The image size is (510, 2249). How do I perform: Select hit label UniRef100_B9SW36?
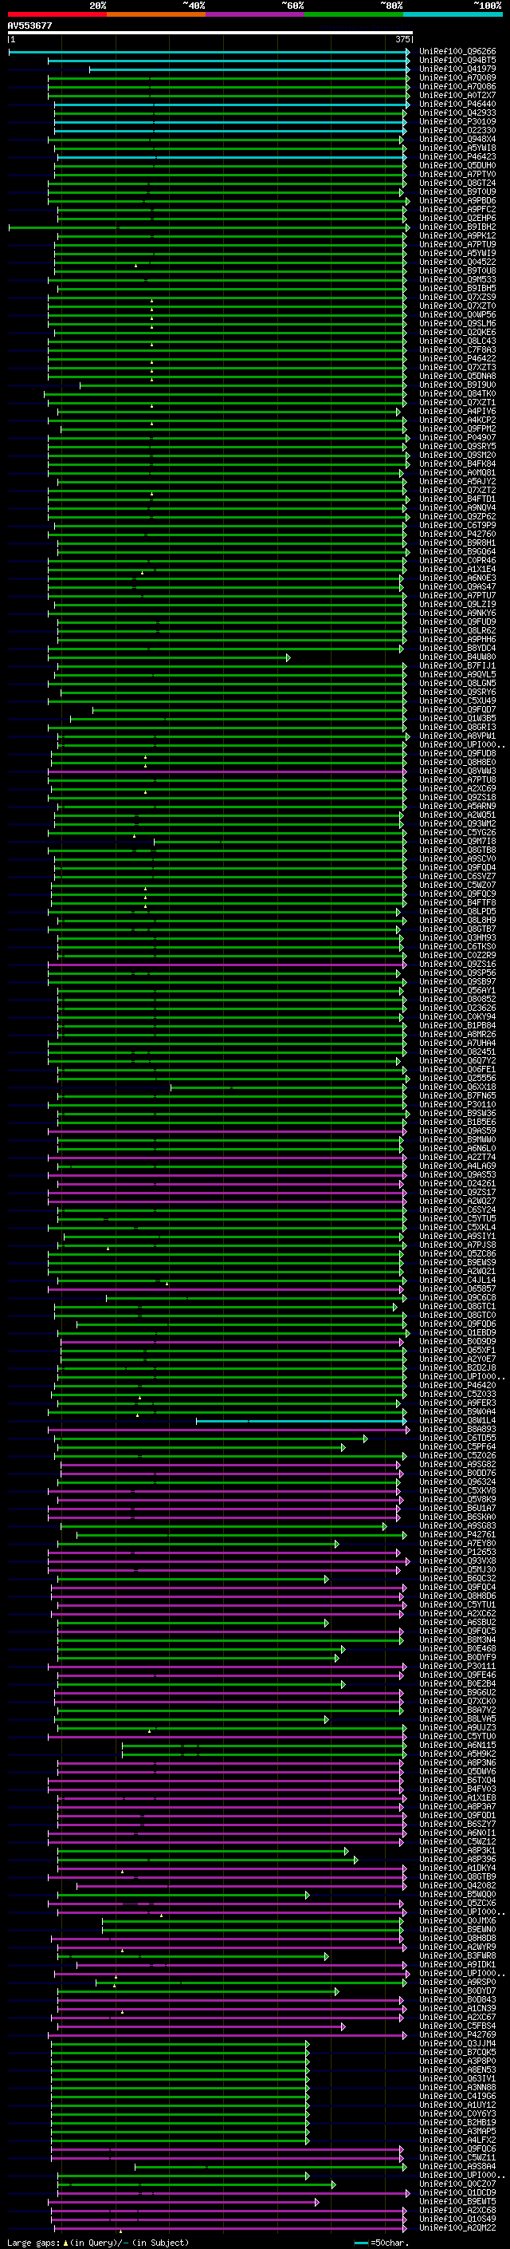point(457,1113)
